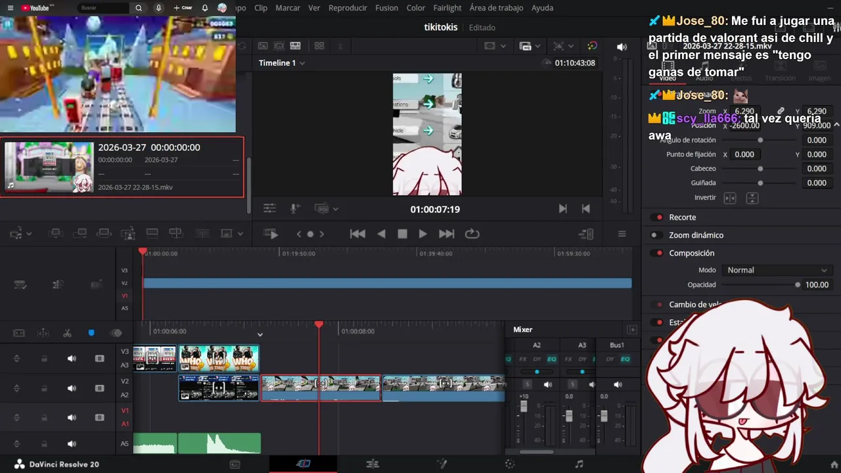
Task: Toggle the Zoom X/Y link chain icon
Action: click(781, 111)
